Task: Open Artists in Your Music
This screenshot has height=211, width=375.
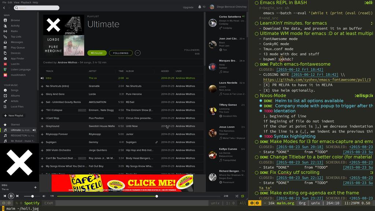Action: [14, 101]
